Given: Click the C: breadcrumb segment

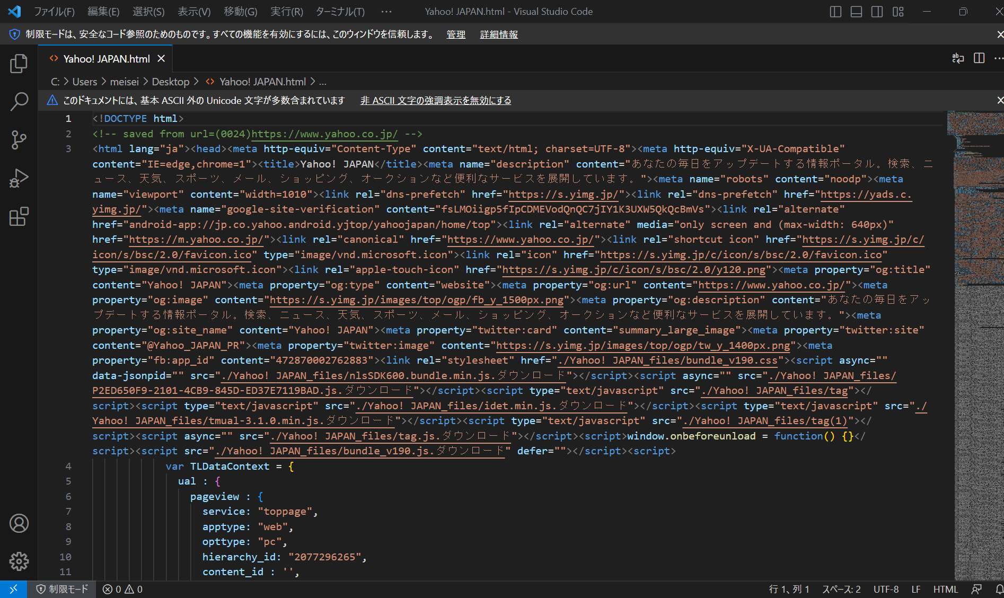Looking at the screenshot, I should click(x=55, y=82).
